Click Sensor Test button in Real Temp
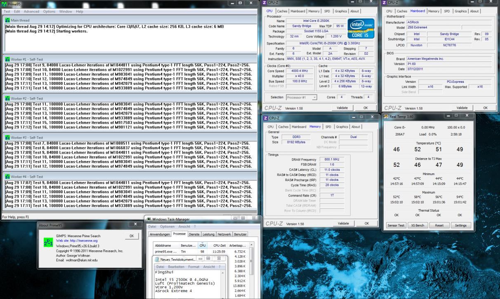The width and height of the screenshot is (500, 299). pos(396,225)
